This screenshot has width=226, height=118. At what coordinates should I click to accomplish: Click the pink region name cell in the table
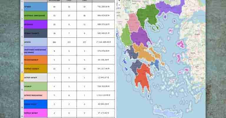[x=35, y=95]
